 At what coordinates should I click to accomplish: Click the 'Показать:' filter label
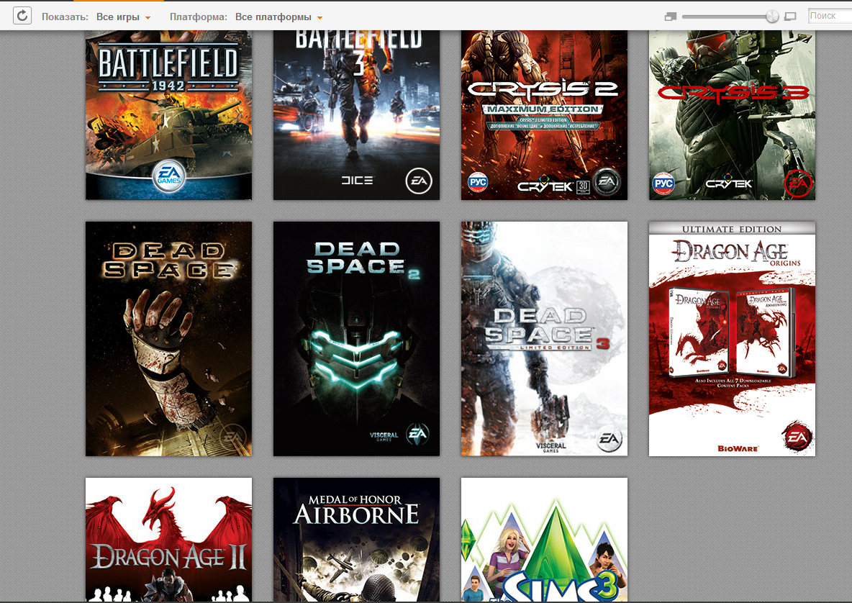click(65, 17)
